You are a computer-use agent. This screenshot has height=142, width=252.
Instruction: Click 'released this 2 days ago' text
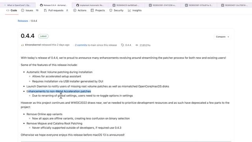(56, 45)
